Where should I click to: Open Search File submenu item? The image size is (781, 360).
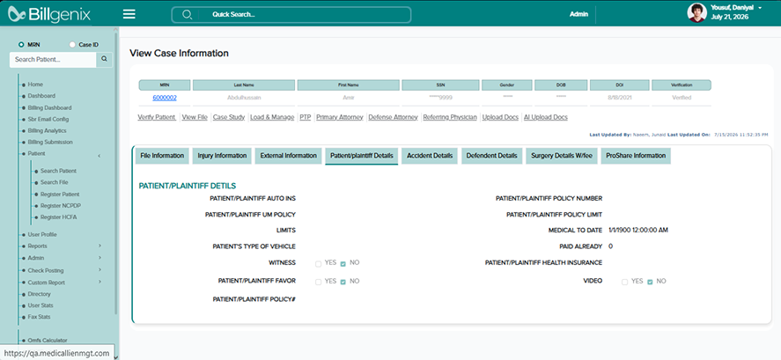point(55,182)
